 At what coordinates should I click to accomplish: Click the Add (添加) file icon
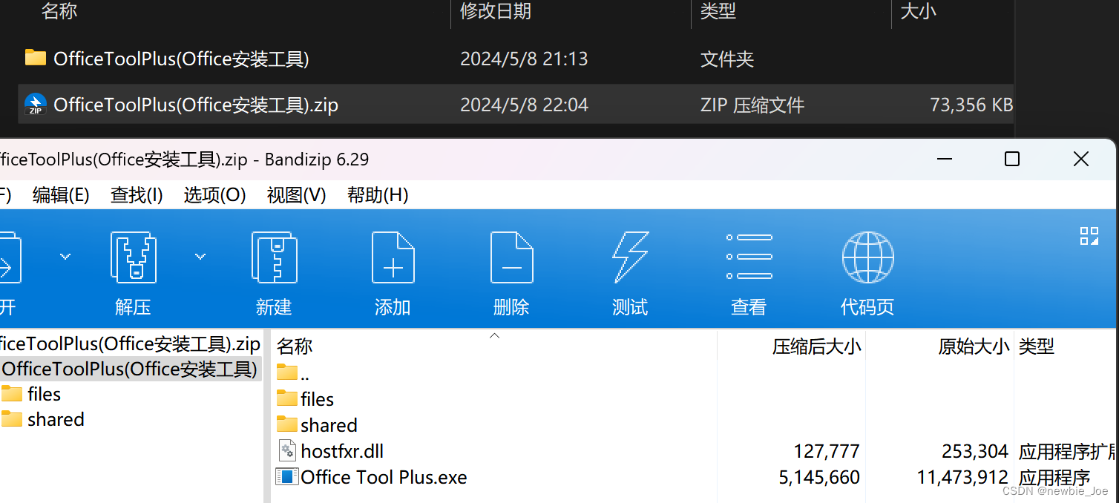(393, 257)
